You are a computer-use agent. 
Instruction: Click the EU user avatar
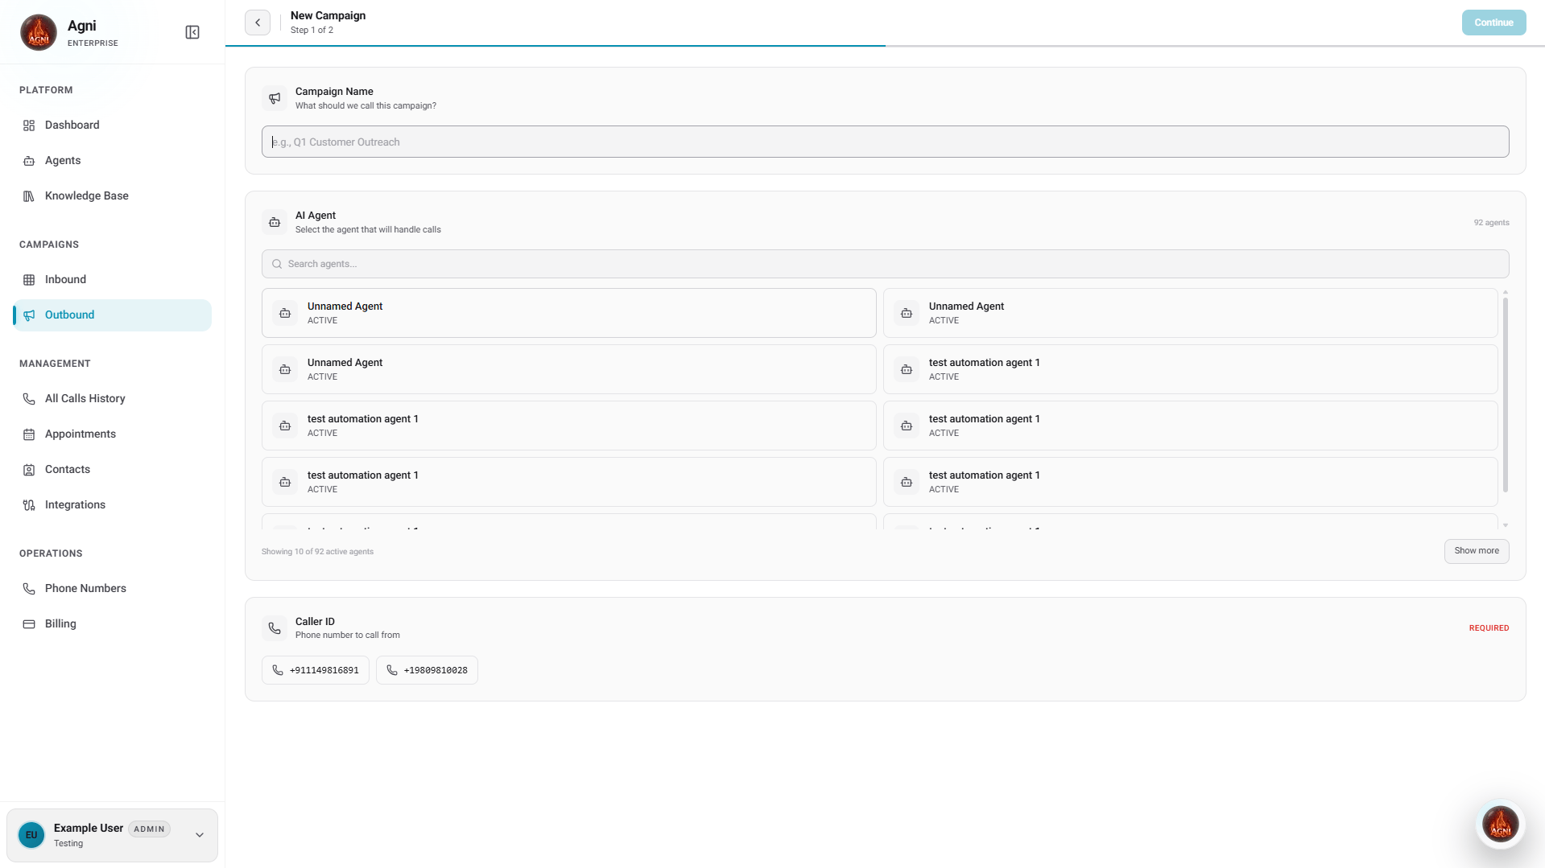(x=31, y=835)
